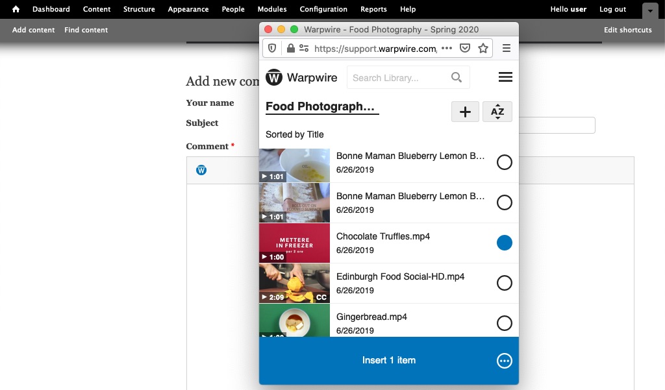Click the Subject text field
The width and height of the screenshot is (665, 390).
coord(557,125)
